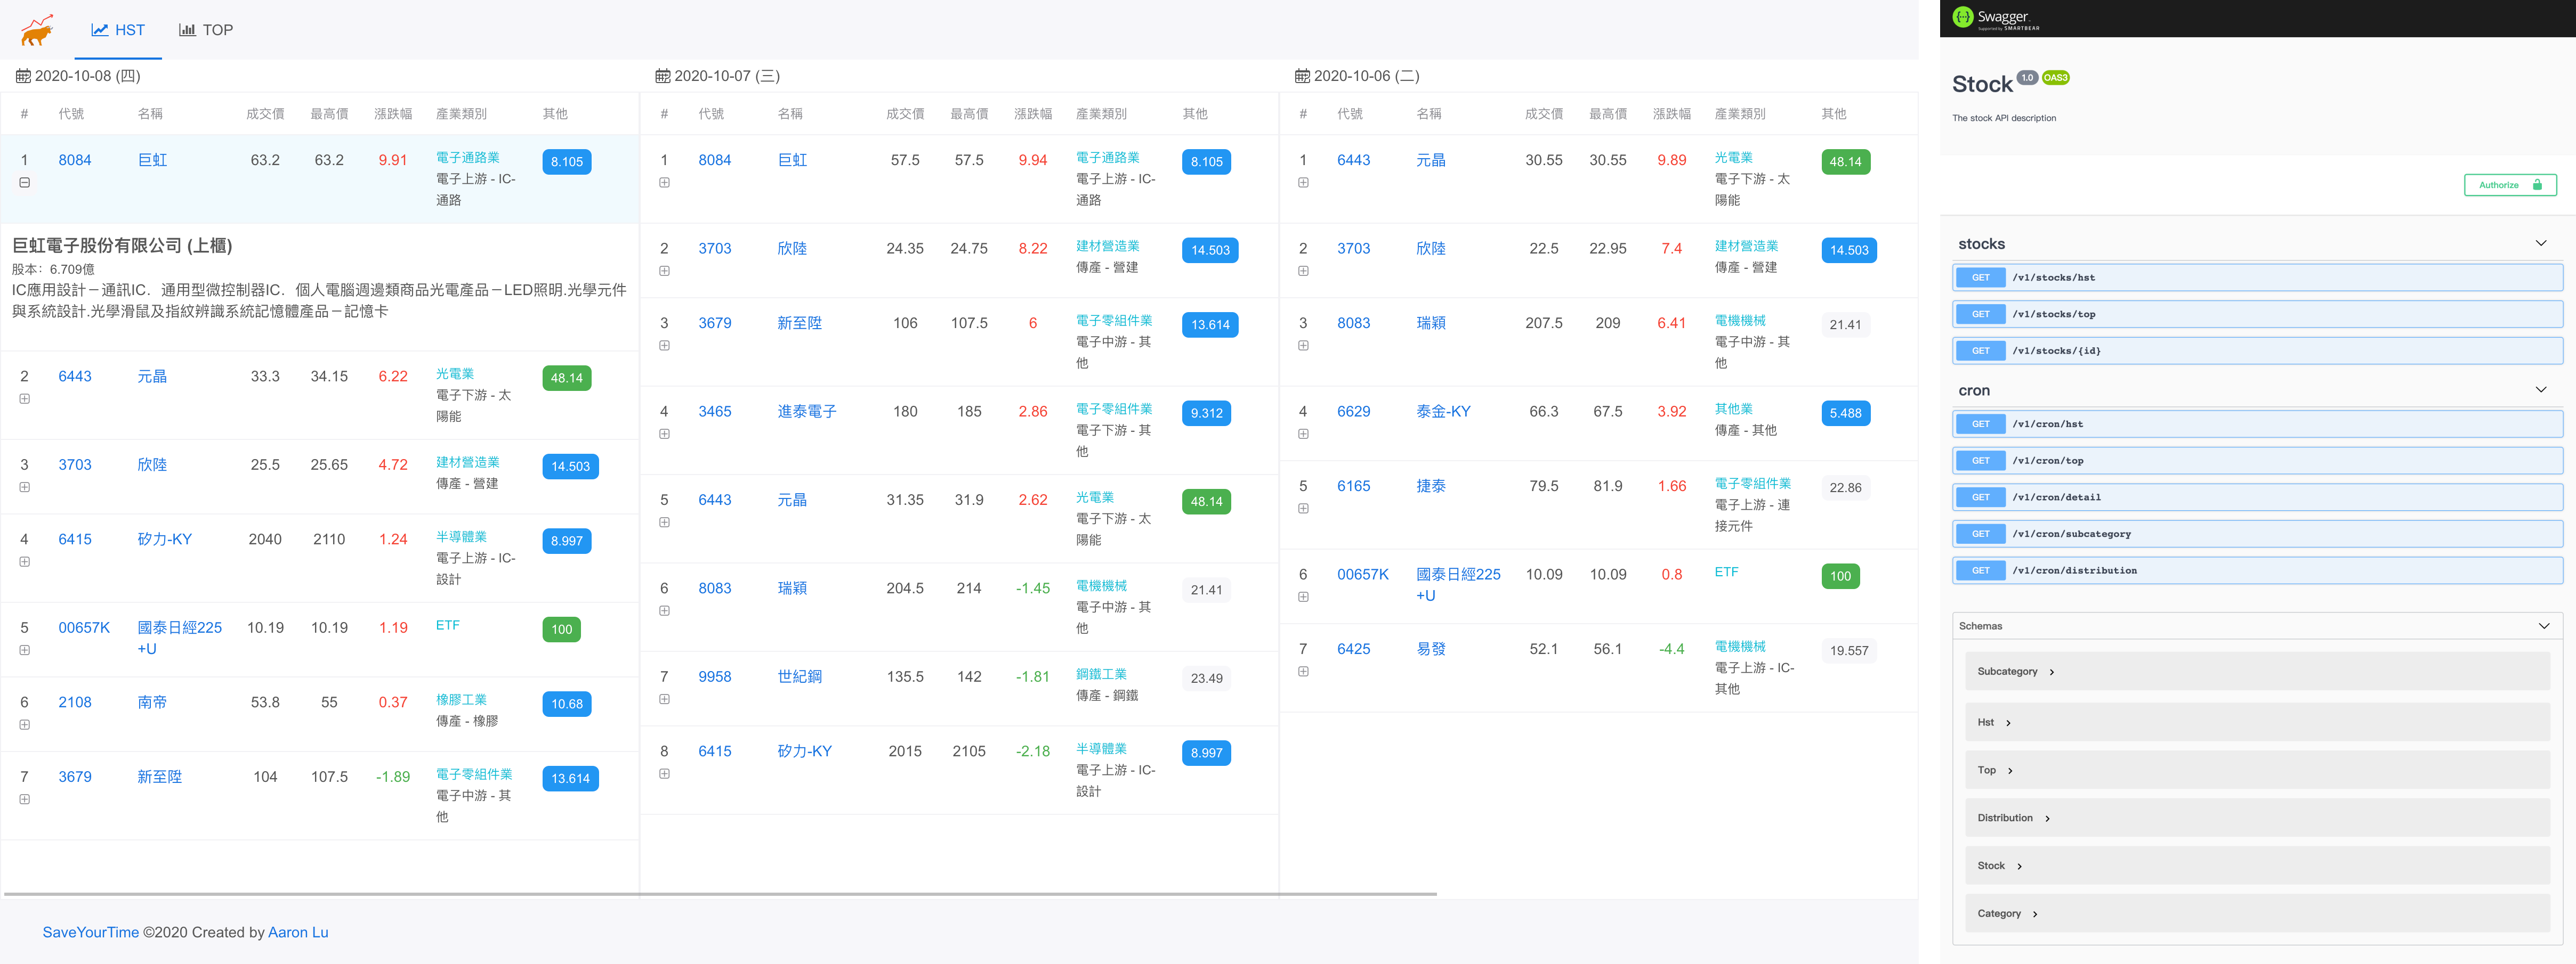The image size is (2576, 964).
Task: Click the Authorize lock button
Action: [2509, 185]
